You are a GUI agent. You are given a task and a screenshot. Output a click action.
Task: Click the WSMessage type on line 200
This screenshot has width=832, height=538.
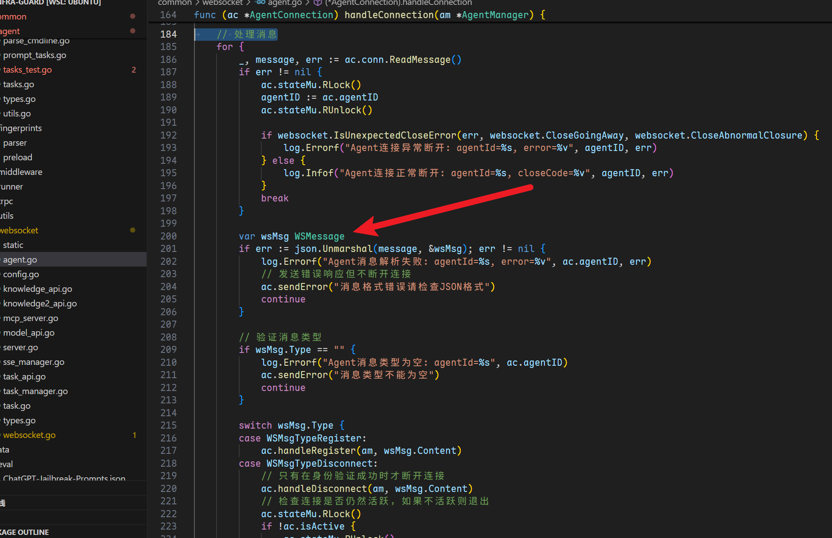[x=319, y=236]
